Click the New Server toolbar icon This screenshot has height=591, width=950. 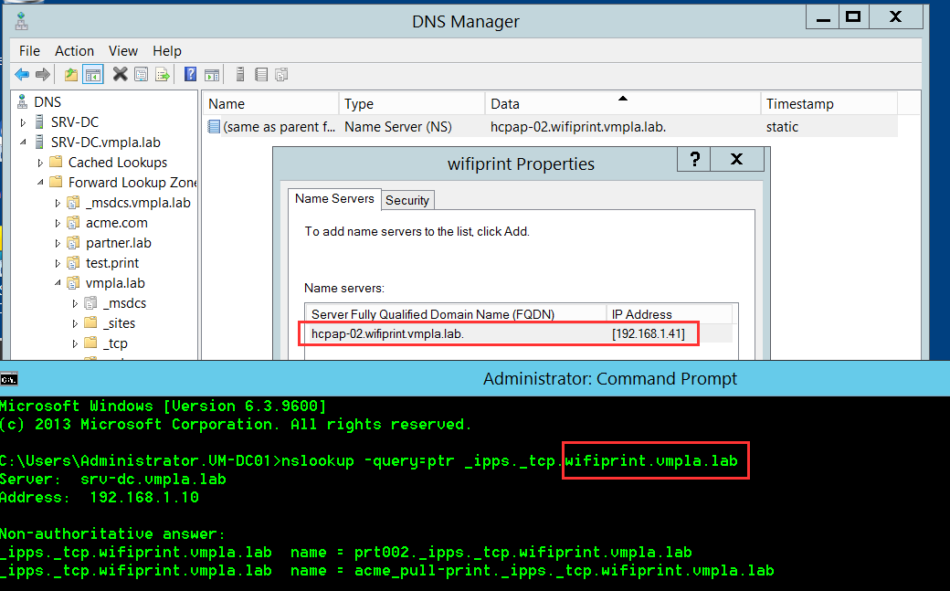coord(240,75)
